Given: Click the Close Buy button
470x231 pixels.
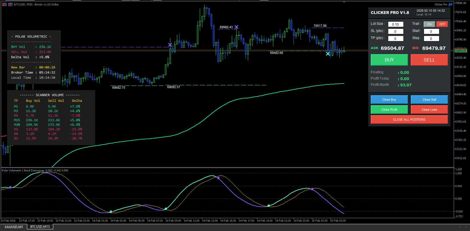Looking at the screenshot, I should point(389,100).
